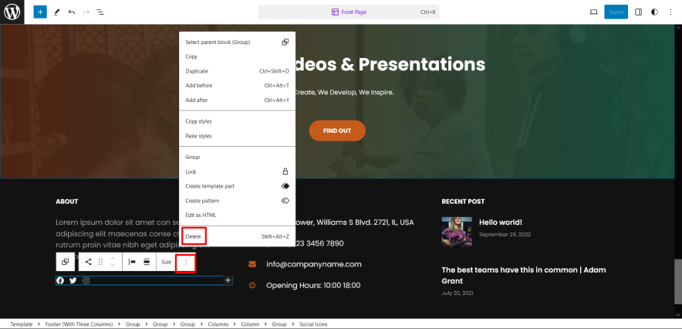Click the undo arrow

72,12
